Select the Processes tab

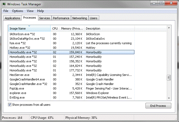(x=30, y=18)
